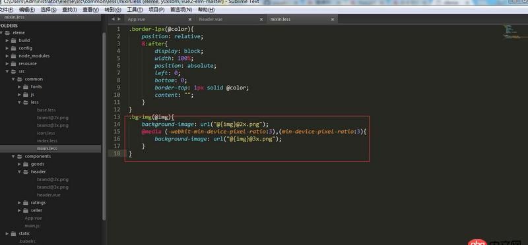Open the 选择(S) menu
Screen dimensions: 528x245
(x=48, y=10)
